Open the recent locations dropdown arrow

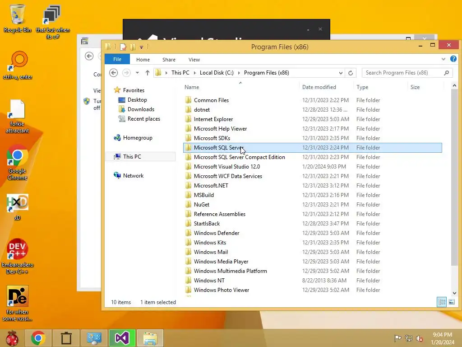tap(137, 73)
